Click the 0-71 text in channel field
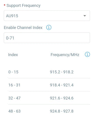Screen dimensions: 92x120 pyautogui.click(x=10, y=38)
